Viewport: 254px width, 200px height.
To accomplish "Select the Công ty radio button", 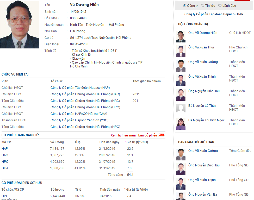I will click(x=184, y=5).
